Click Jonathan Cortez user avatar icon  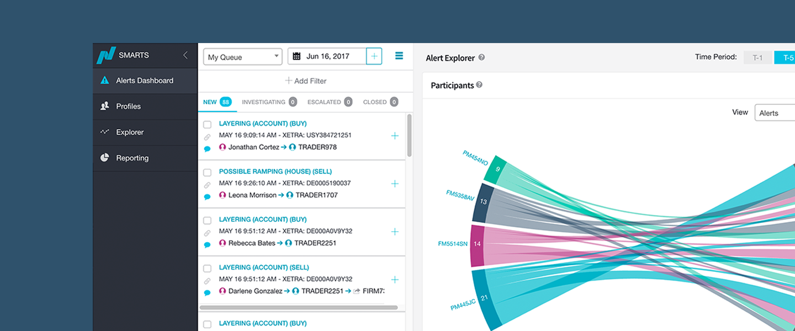(x=222, y=147)
